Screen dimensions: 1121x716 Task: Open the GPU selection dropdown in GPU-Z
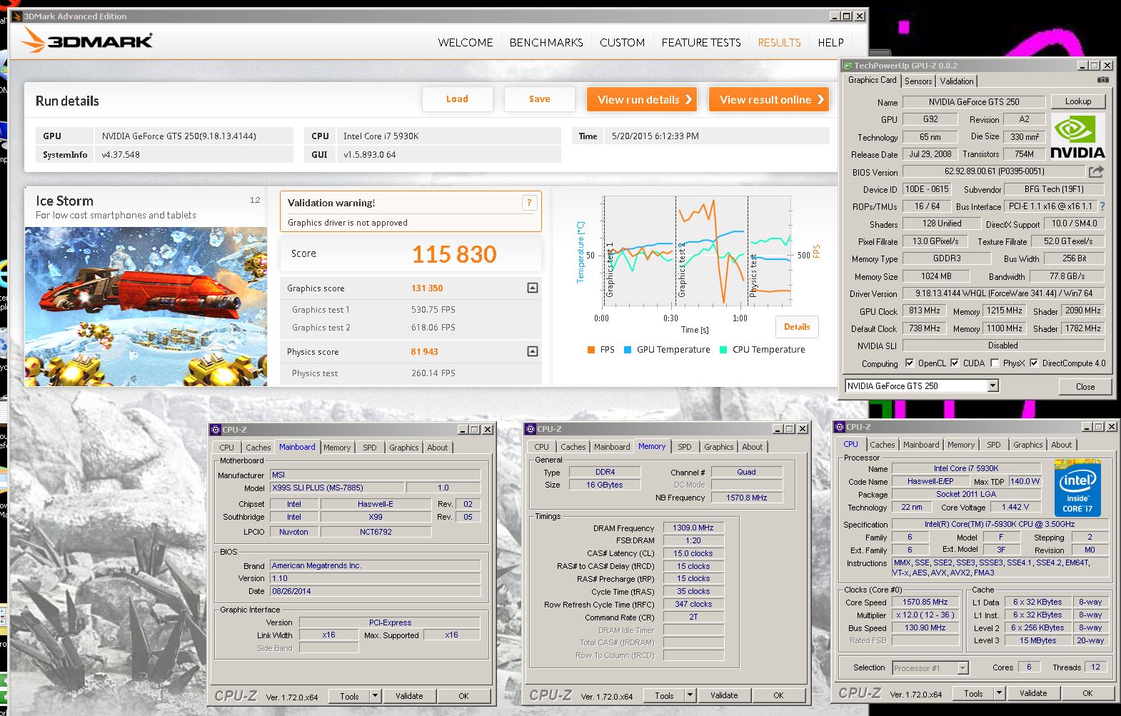tap(992, 385)
